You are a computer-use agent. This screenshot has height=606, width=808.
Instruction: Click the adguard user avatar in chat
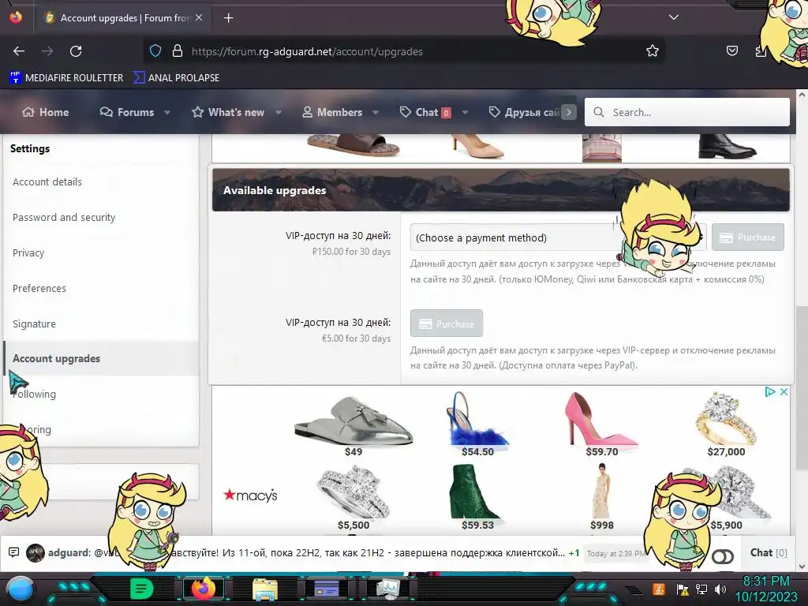[36, 553]
